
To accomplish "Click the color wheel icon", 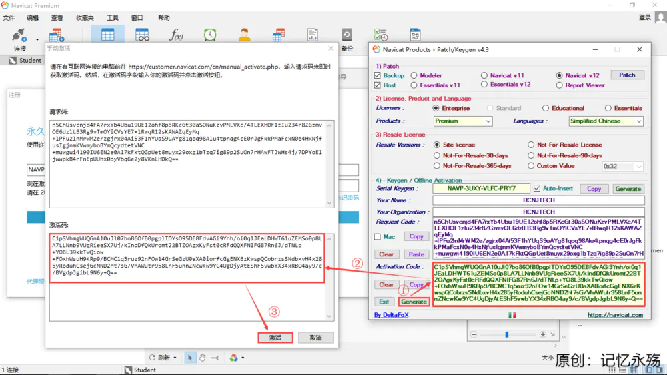I will 233,358.
